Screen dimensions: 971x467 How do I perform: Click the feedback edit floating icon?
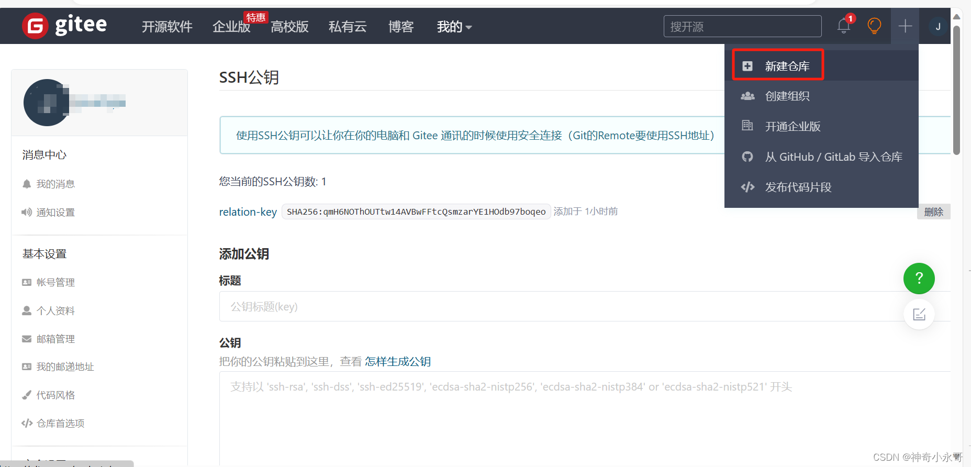(919, 314)
